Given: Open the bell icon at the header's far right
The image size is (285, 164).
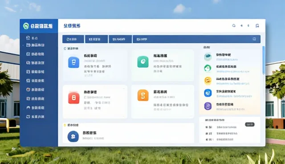Looking at the screenshot, I should 257,26.
